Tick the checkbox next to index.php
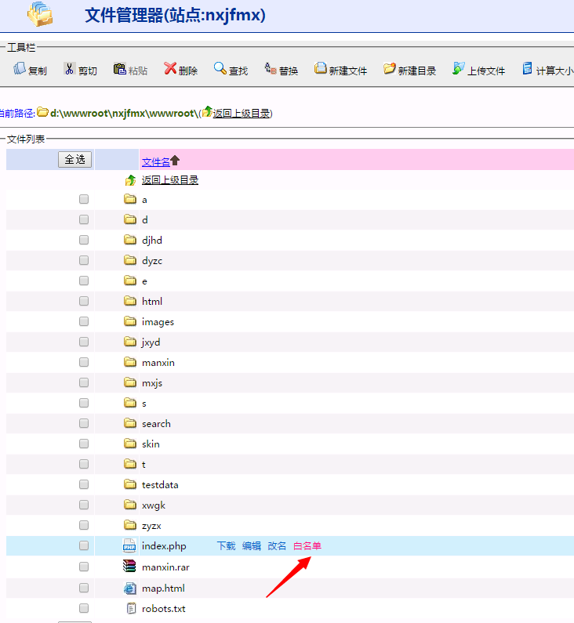Image resolution: width=574 pixels, height=623 pixels. click(84, 545)
